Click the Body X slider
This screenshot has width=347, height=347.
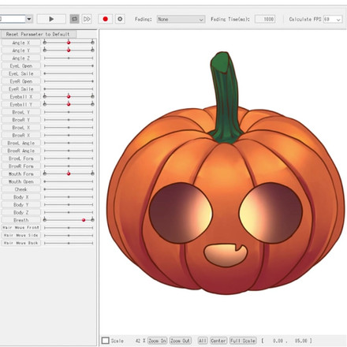pyautogui.click(x=69, y=196)
